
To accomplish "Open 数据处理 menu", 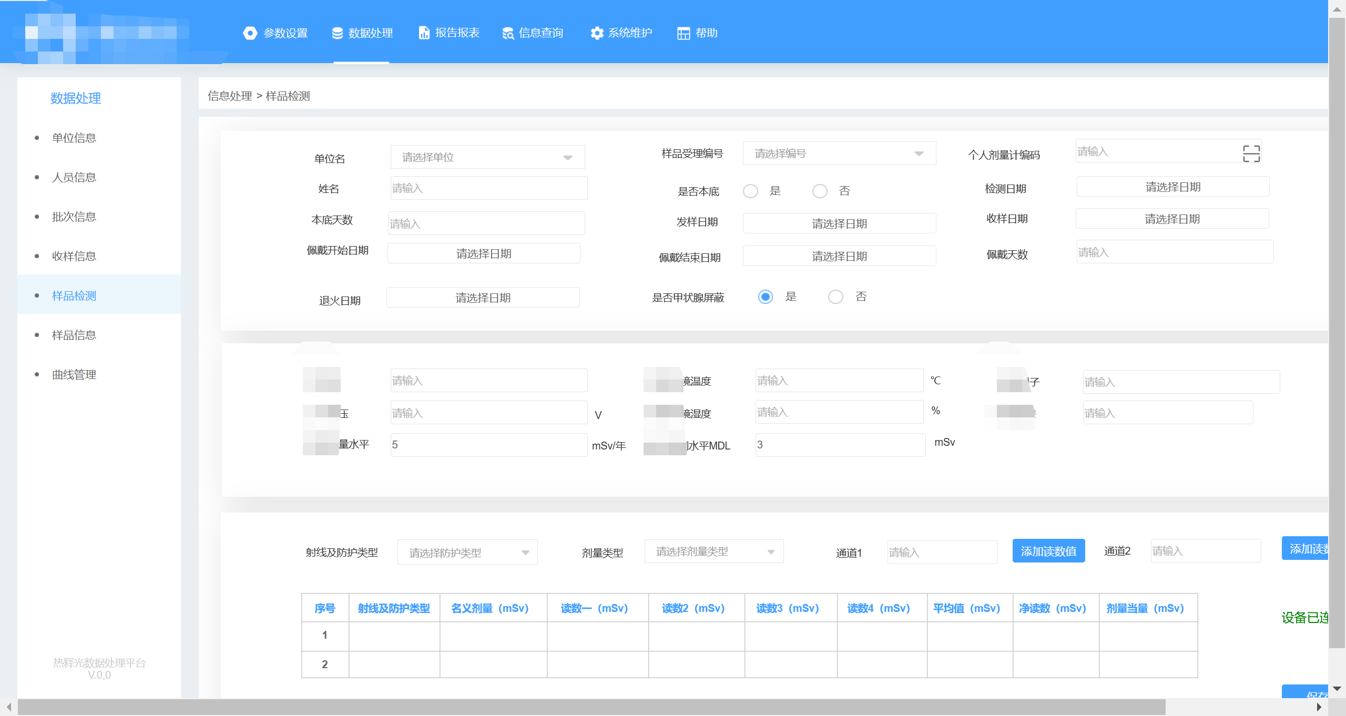I will [362, 33].
